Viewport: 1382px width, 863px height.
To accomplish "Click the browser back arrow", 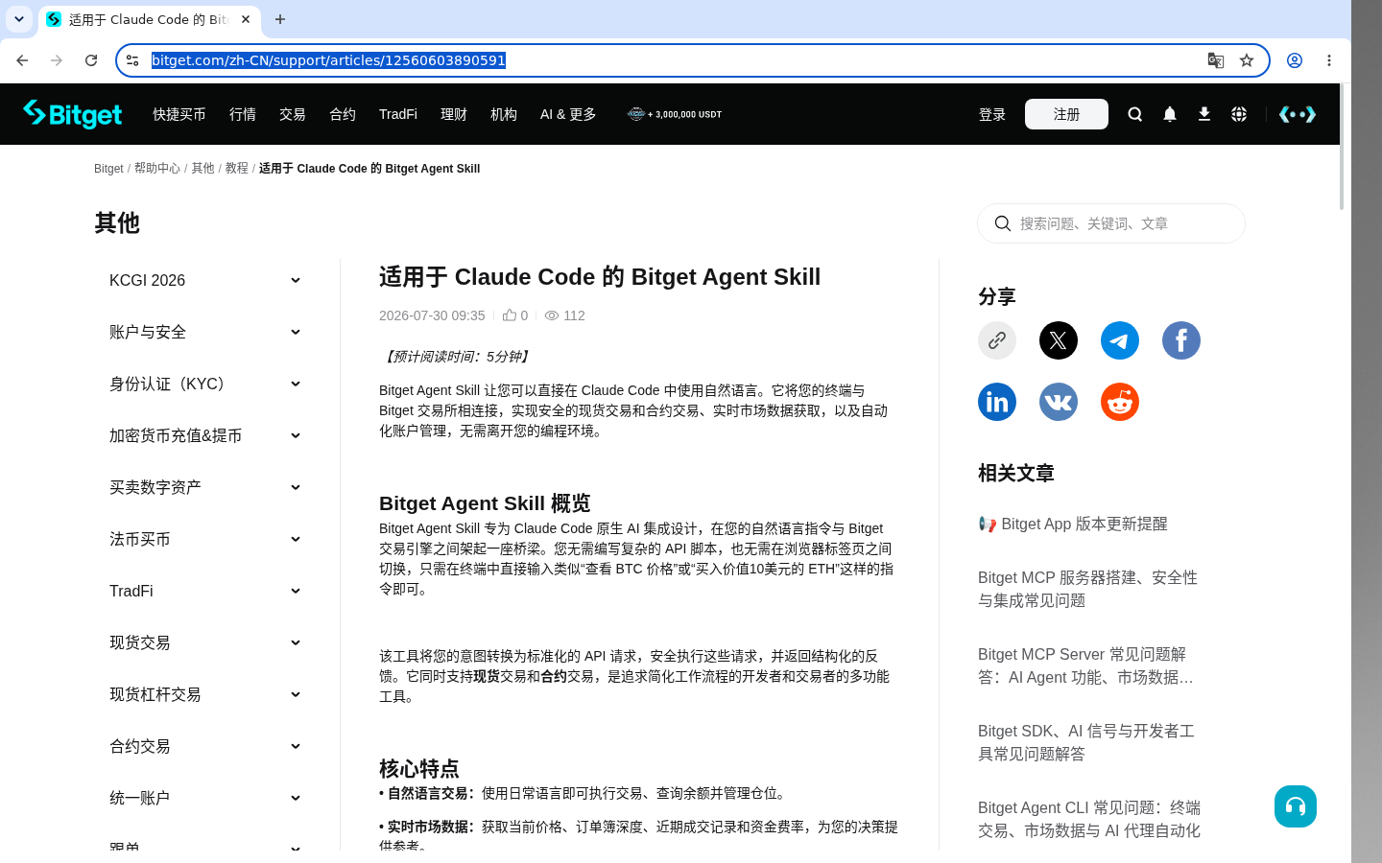I will [x=22, y=60].
